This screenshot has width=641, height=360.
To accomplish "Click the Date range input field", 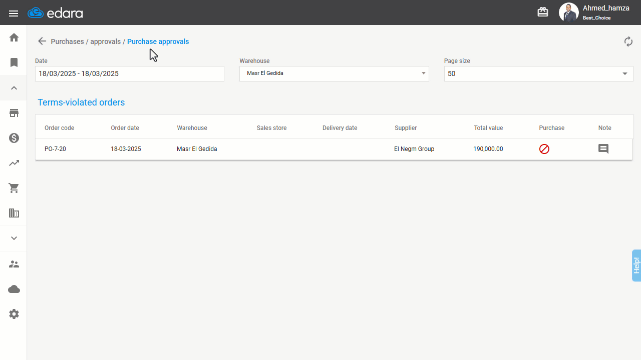I will (130, 73).
